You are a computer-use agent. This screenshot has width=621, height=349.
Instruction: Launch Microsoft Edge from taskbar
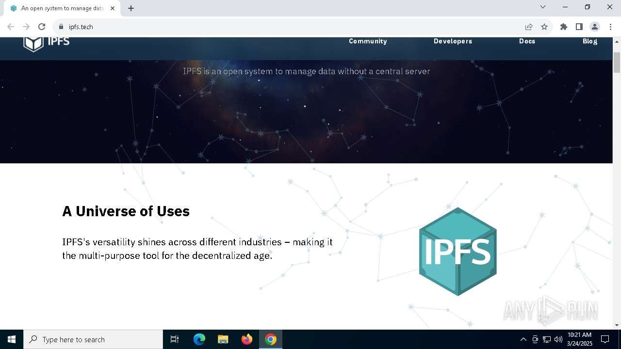(x=199, y=339)
